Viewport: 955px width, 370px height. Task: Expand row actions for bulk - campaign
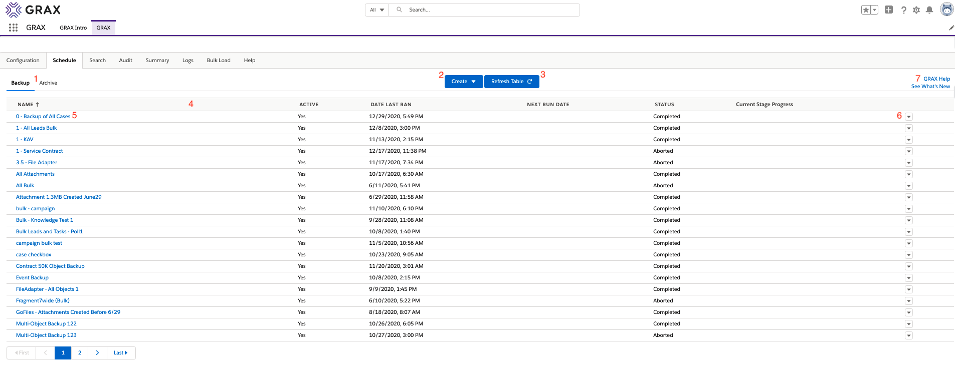pos(909,209)
